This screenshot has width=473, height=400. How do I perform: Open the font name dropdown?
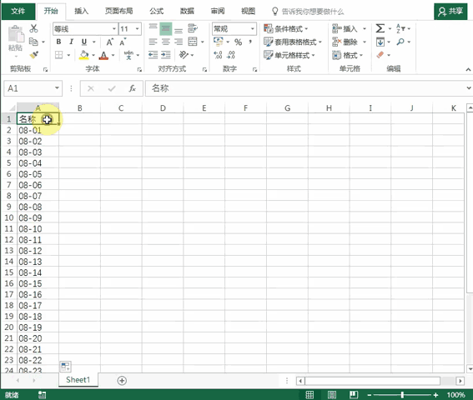pos(114,29)
